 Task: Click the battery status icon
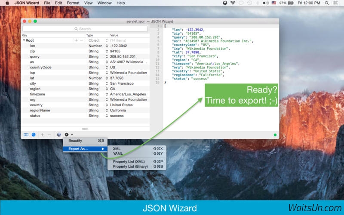(291, 3)
